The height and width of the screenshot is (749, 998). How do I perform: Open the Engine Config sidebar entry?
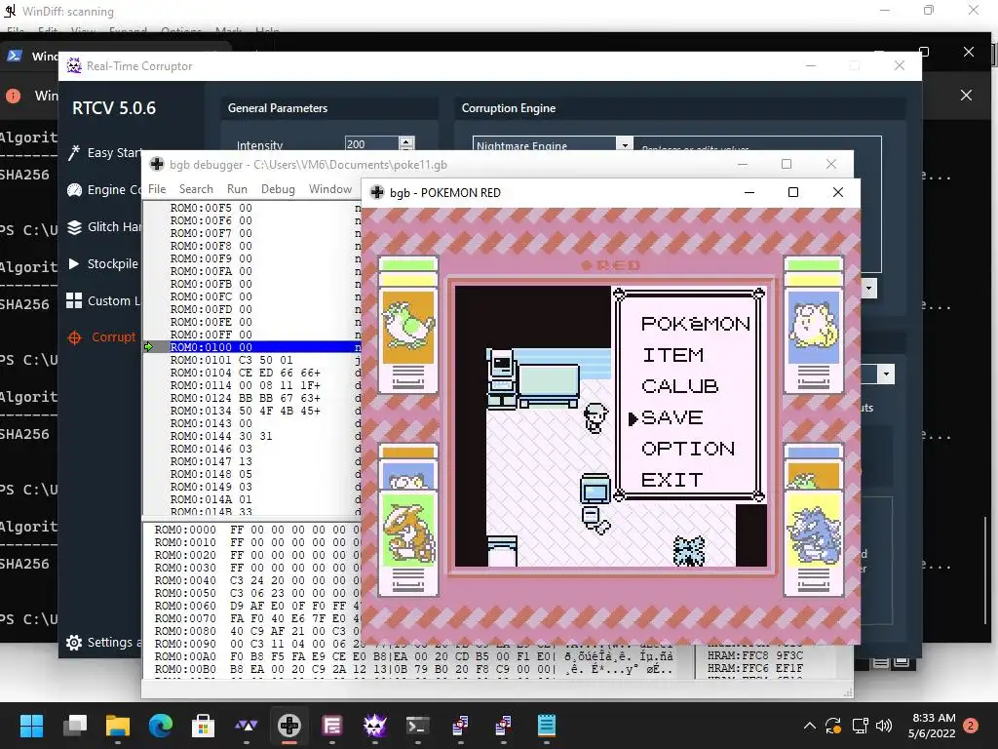(105, 190)
